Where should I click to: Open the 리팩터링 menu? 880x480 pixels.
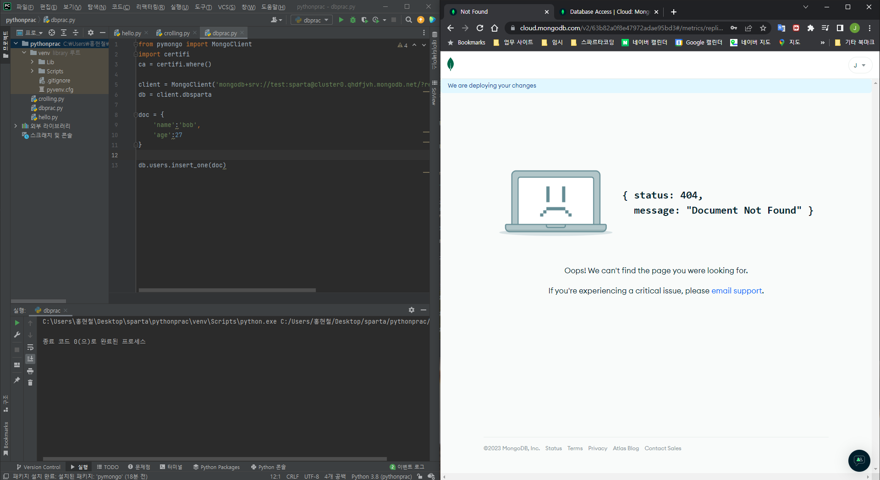(150, 7)
